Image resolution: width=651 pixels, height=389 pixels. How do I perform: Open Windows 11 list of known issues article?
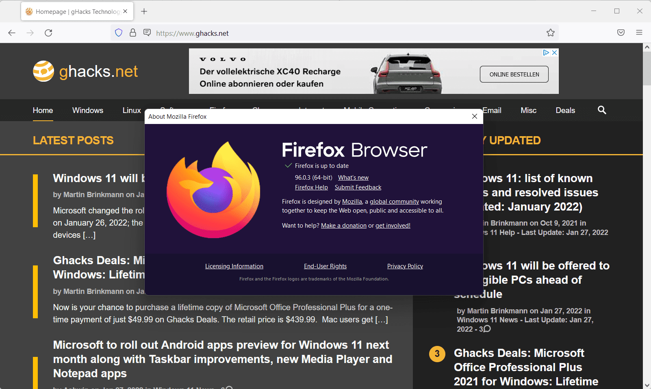point(540,192)
